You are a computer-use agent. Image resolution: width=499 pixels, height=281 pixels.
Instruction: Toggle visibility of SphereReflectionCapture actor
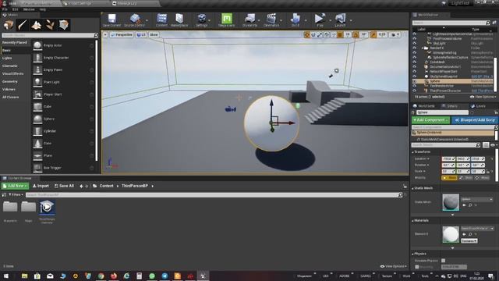pos(414,57)
